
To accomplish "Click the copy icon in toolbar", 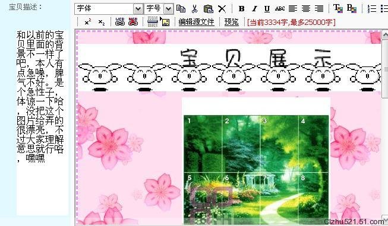I will 181,9.
